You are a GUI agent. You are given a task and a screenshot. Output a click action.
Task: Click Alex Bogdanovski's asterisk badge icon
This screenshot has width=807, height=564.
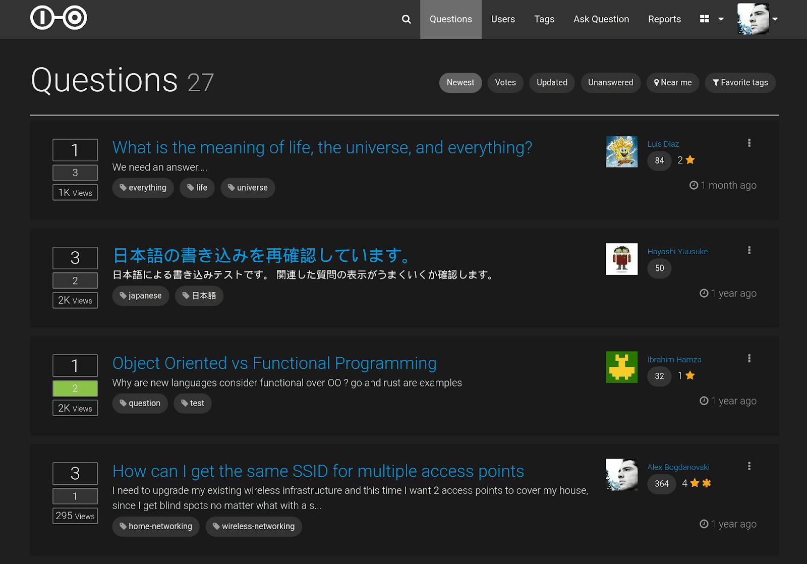pos(707,483)
